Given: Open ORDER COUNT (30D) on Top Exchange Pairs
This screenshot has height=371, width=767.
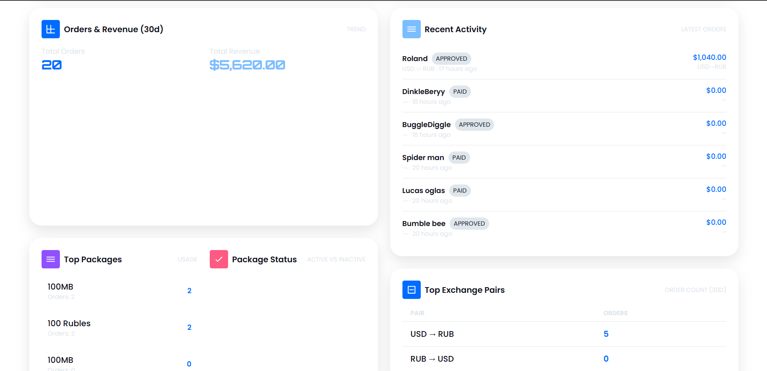Looking at the screenshot, I should click(x=695, y=290).
